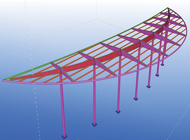Pick the sixth column's base plate
The width and height of the screenshot is (190, 140).
point(157,75)
